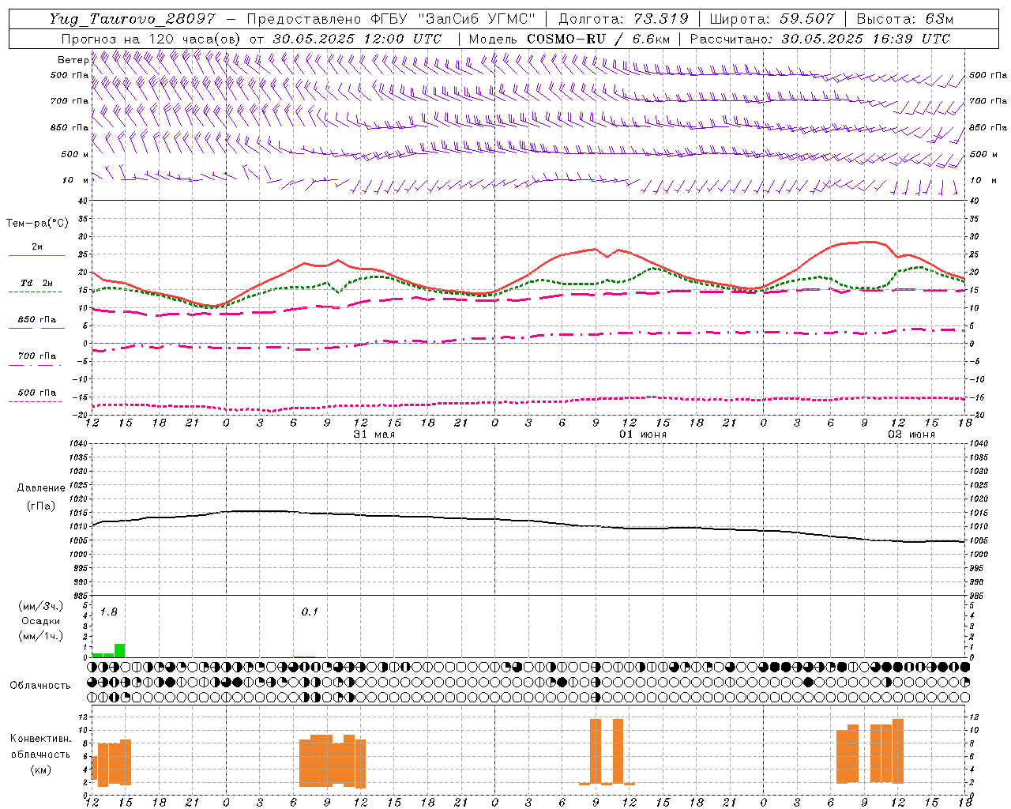Click the Широта: 59.507 value
This screenshot has height=809, width=1011.
(773, 19)
